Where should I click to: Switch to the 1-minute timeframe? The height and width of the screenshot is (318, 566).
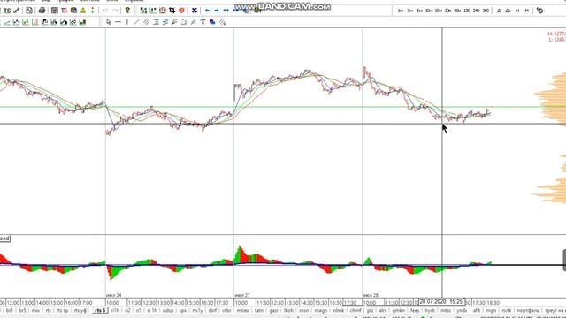point(401,11)
